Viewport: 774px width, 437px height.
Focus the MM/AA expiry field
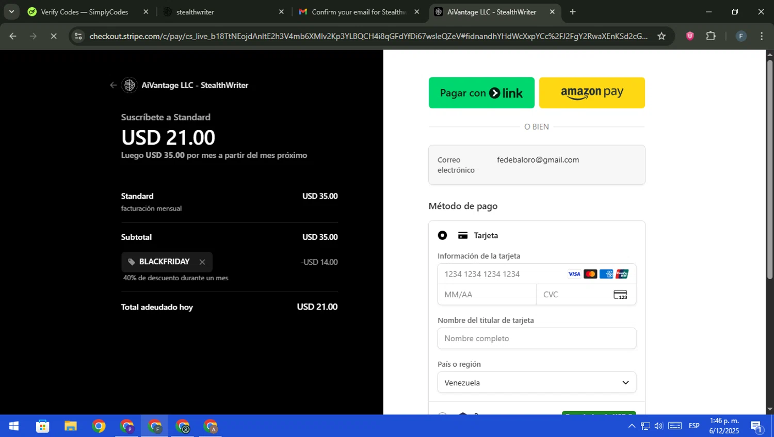pyautogui.click(x=487, y=295)
